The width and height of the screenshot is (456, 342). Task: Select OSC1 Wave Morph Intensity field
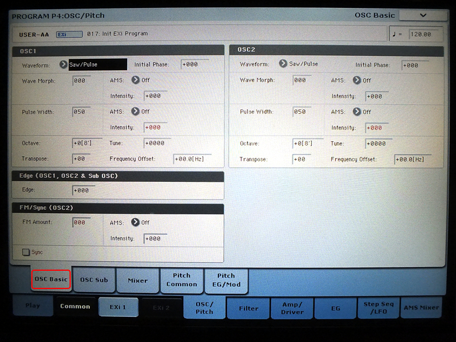pyautogui.click(x=155, y=96)
